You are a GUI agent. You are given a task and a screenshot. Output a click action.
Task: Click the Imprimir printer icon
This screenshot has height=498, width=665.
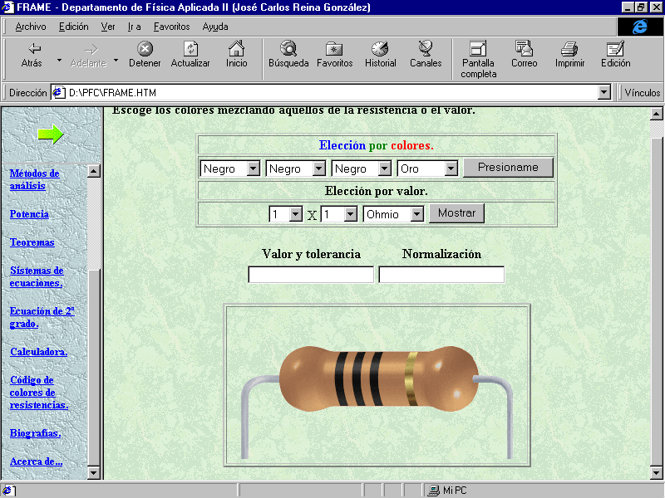click(569, 49)
